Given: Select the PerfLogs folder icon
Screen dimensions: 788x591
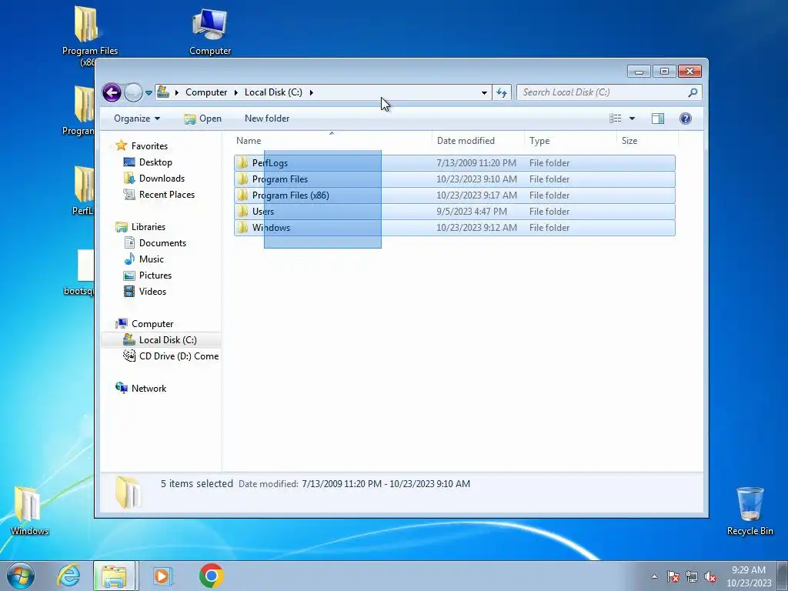Looking at the screenshot, I should click(x=242, y=163).
